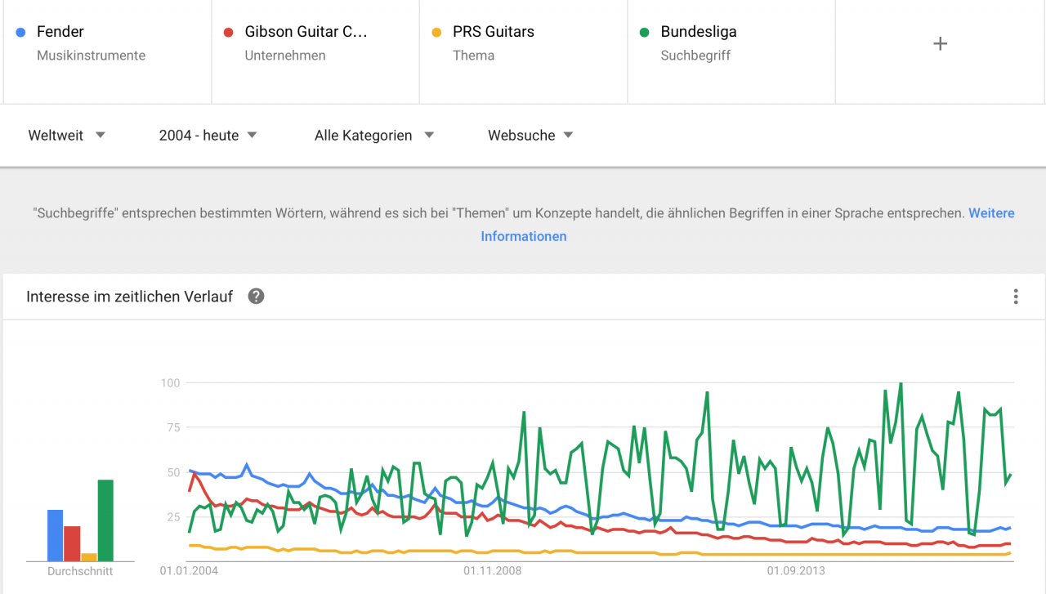Image resolution: width=1046 pixels, height=594 pixels.
Task: Click the green Bundesliga color dot
Action: [645, 33]
